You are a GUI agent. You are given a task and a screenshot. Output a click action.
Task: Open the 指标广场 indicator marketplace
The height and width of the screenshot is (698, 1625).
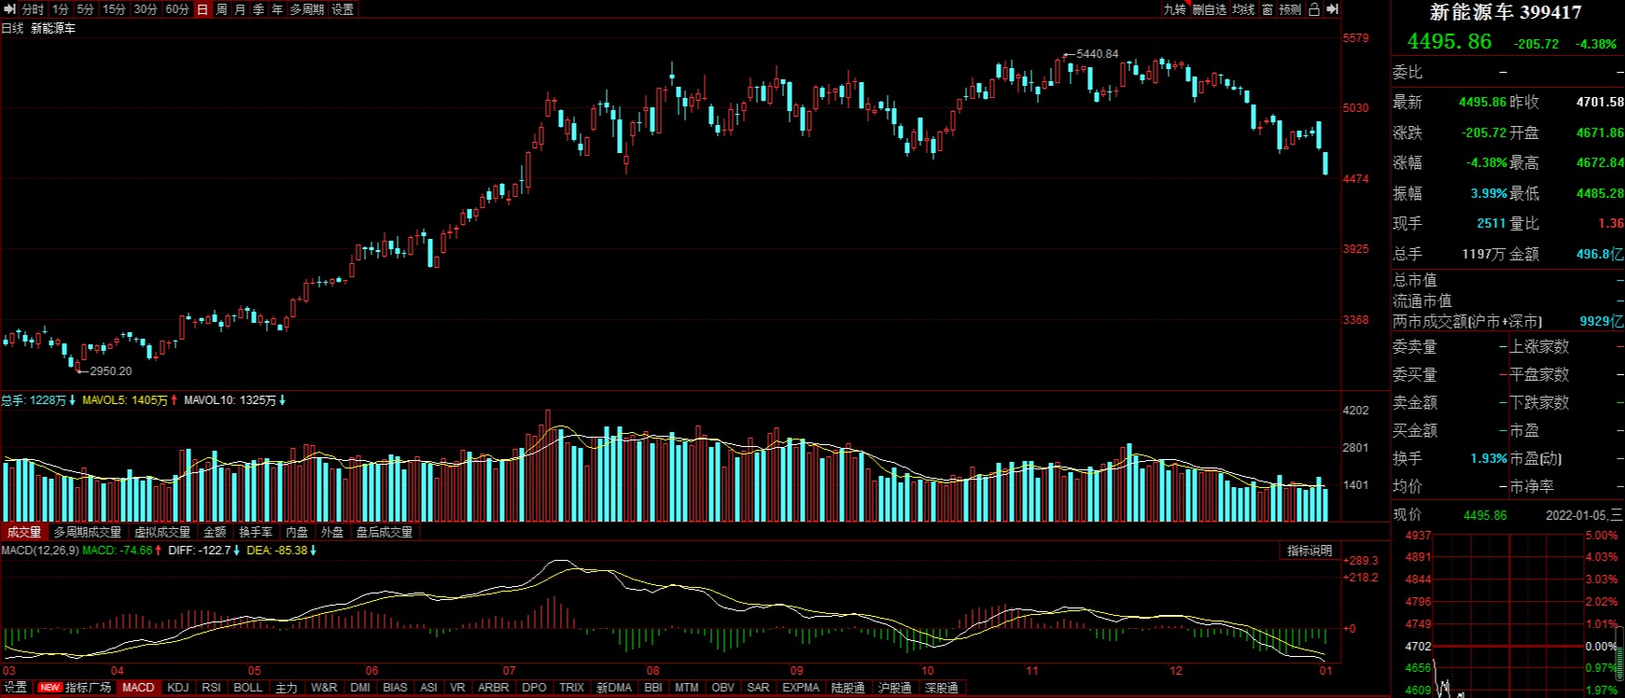click(x=88, y=688)
